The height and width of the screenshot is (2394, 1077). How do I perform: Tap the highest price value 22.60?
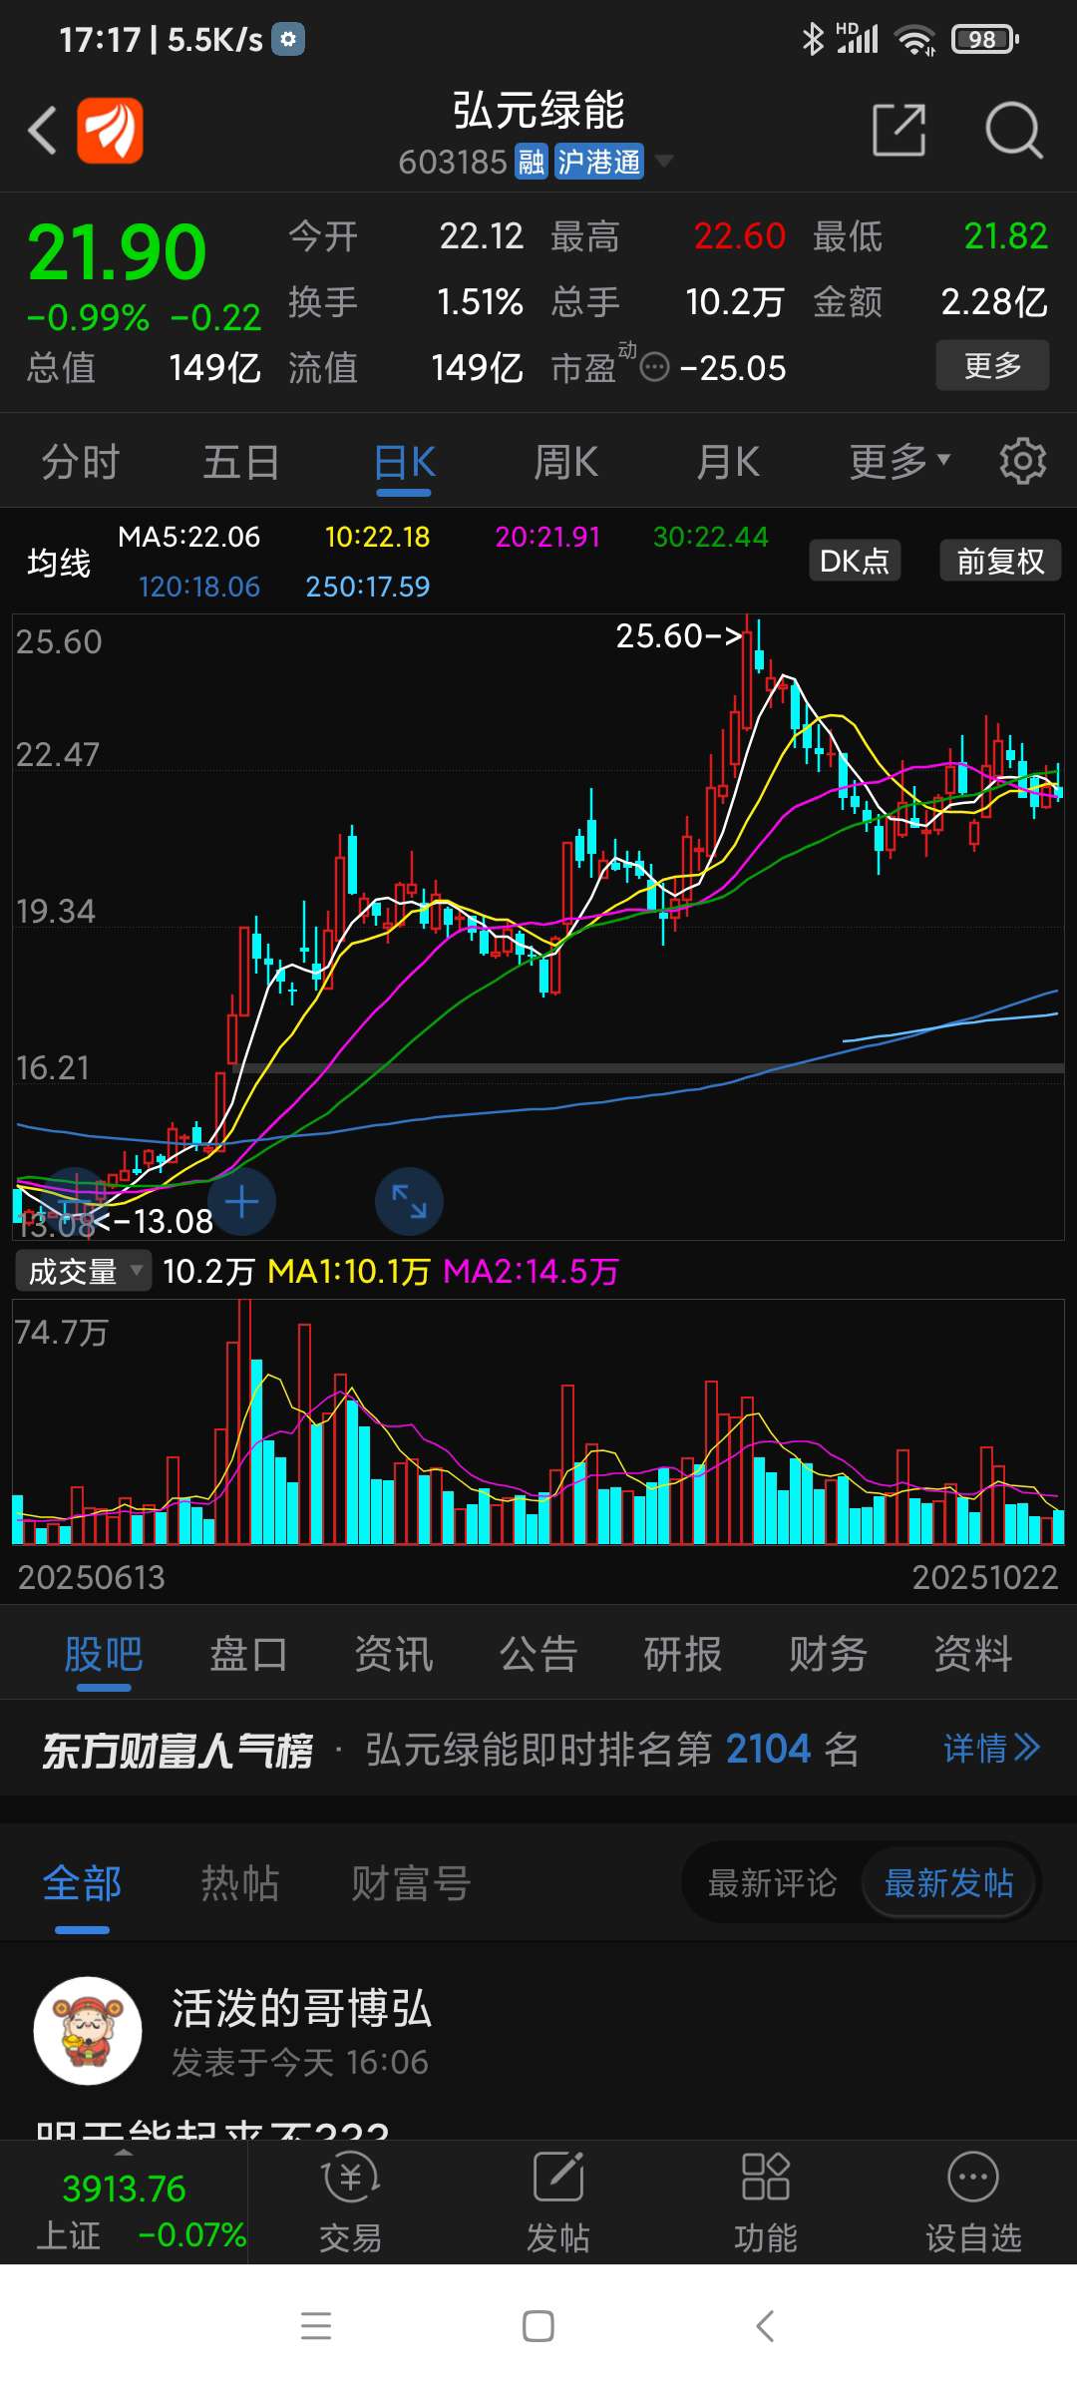point(739,236)
